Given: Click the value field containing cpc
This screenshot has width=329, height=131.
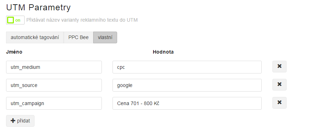Looking at the screenshot, I should click(x=187, y=67).
